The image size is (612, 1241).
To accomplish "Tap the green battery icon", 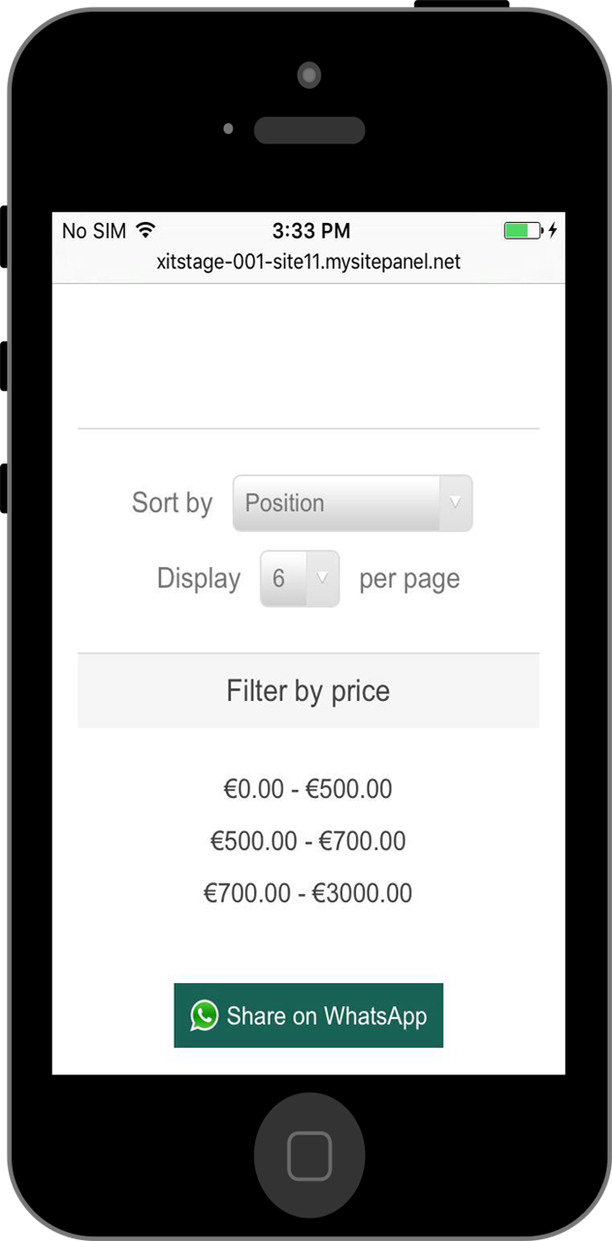I will [523, 231].
